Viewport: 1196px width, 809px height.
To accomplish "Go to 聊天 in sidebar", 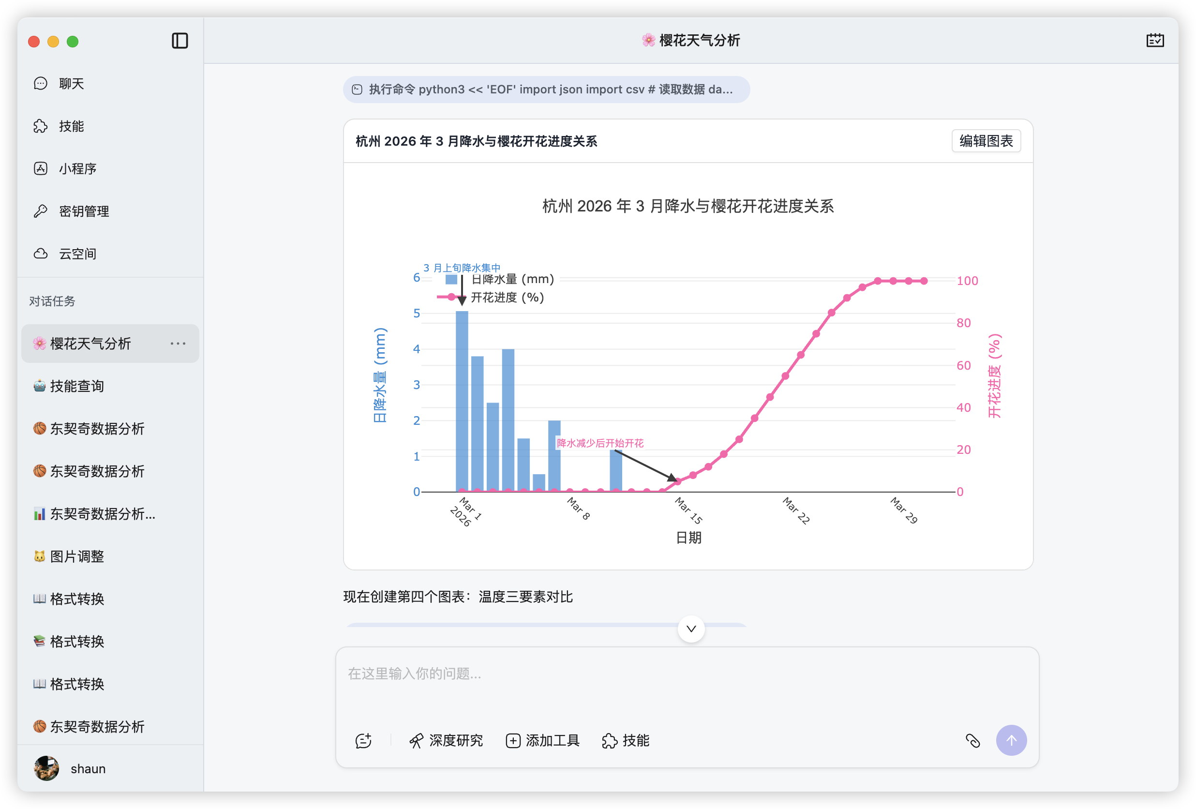I will [71, 83].
